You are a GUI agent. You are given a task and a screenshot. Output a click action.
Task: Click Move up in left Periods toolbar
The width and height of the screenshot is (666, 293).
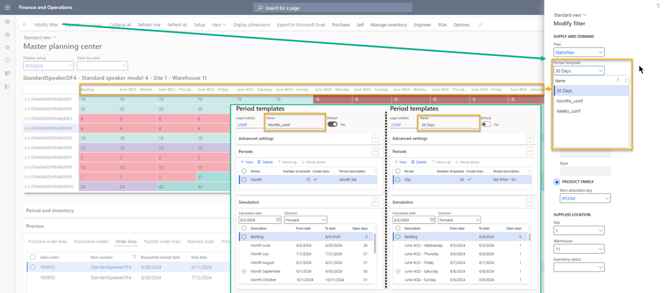tap(288, 162)
